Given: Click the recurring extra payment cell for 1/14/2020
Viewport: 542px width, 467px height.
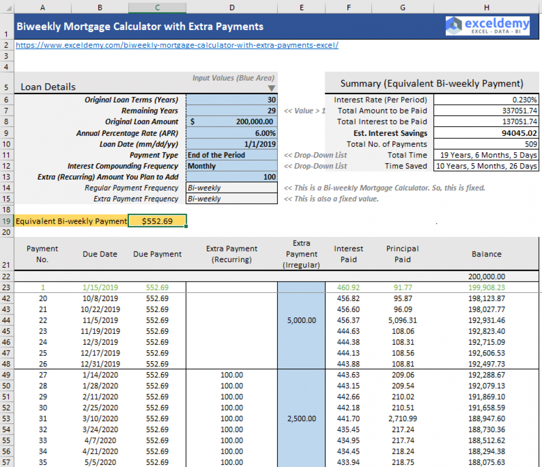Looking at the screenshot, I should point(232,375).
